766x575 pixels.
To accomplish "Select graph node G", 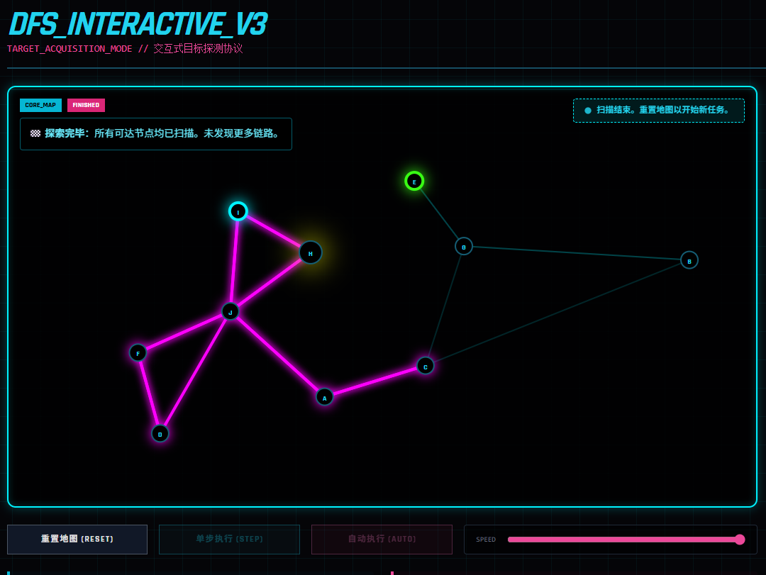I will click(464, 247).
